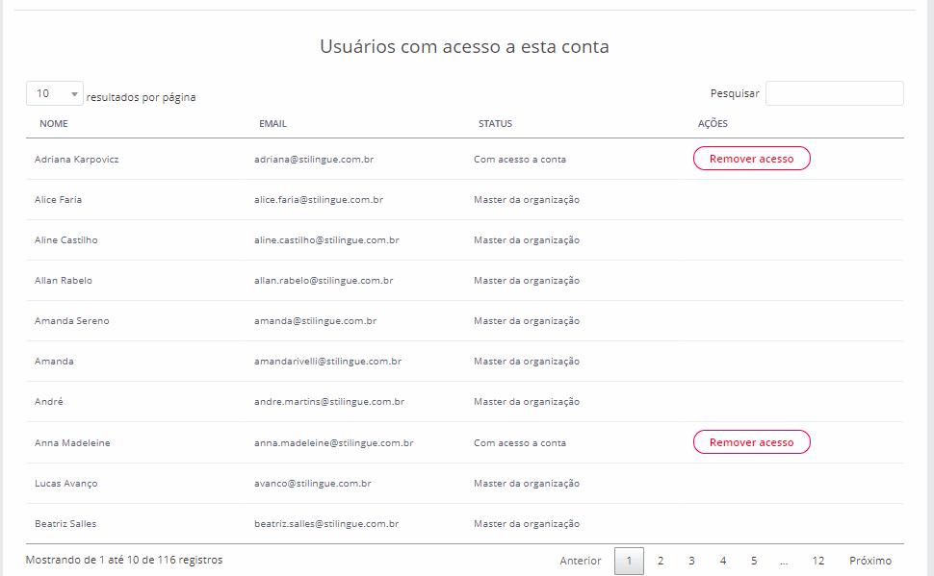Select the Lucas Avanço name cell
Viewport: 934px width, 576px height.
click(x=65, y=483)
